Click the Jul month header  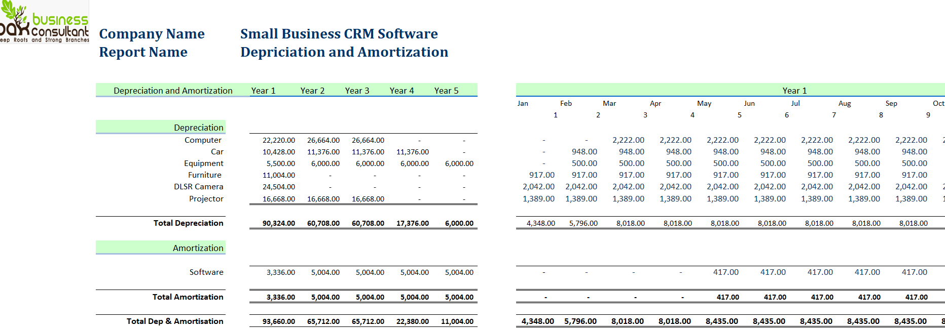point(795,103)
